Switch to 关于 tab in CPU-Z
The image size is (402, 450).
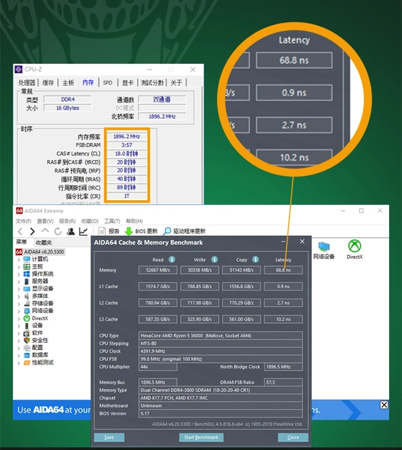tap(176, 82)
